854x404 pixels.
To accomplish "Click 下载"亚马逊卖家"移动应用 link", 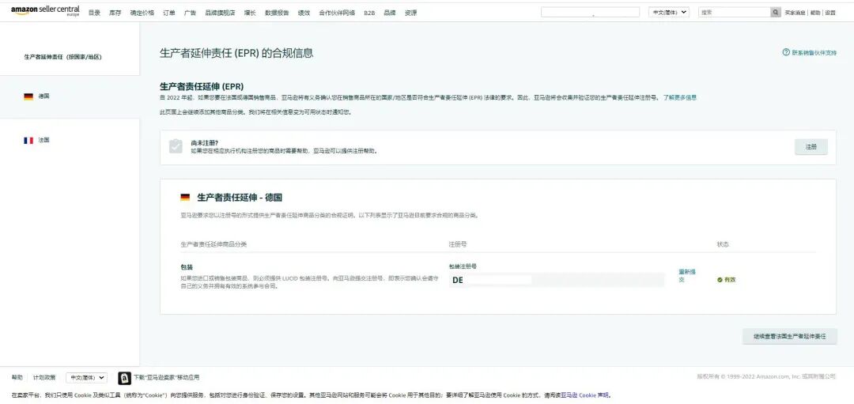I will 167,377.
